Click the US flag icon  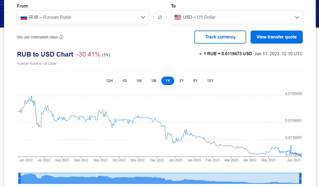tap(177, 17)
